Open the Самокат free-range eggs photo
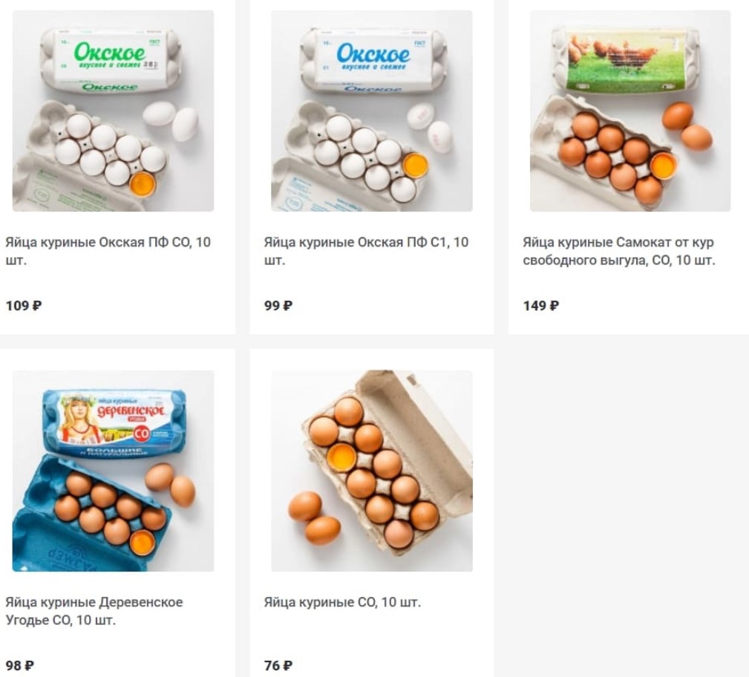Viewport: 749px width, 677px height. point(630,111)
